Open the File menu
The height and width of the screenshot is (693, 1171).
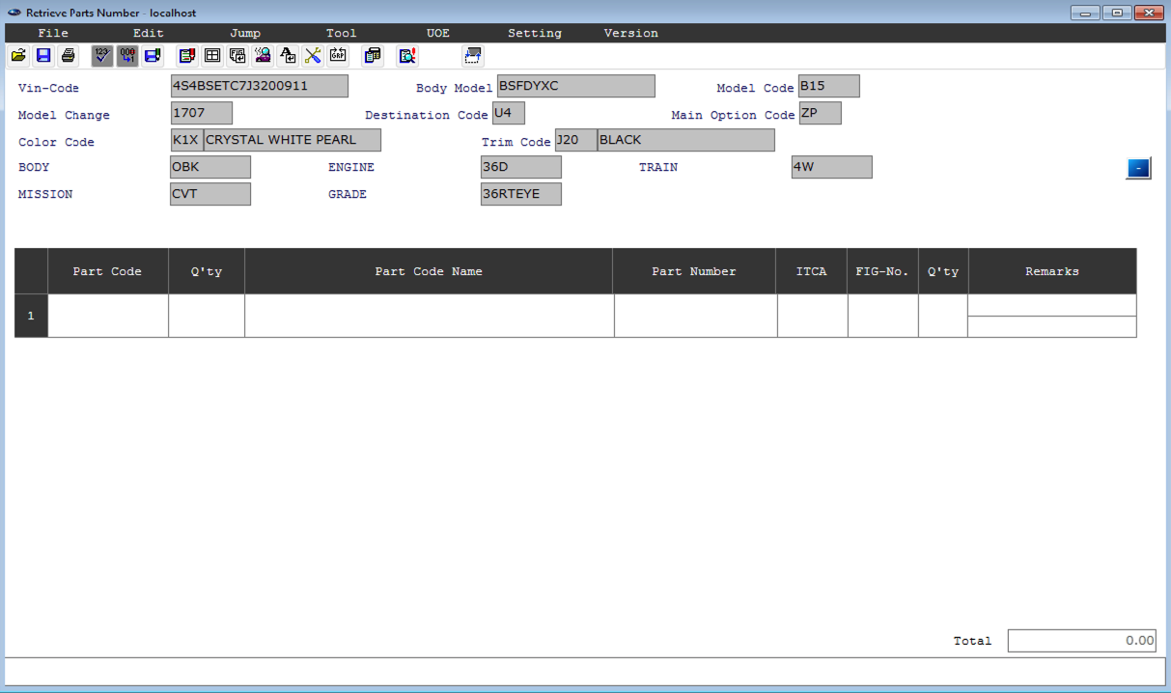click(x=53, y=33)
